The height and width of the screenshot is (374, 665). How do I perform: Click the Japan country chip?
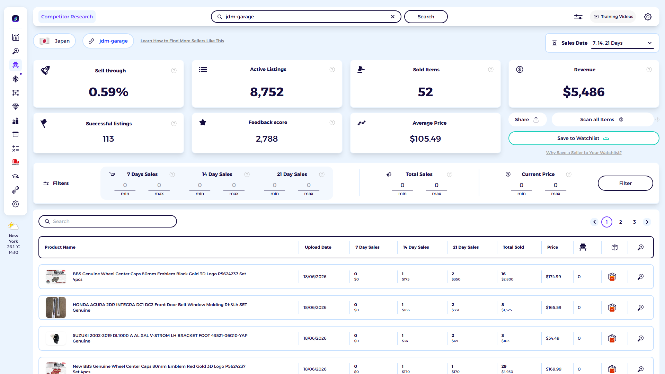[54, 41]
